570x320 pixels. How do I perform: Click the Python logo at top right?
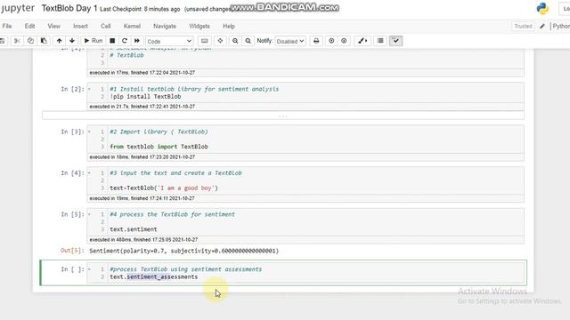point(542,8)
